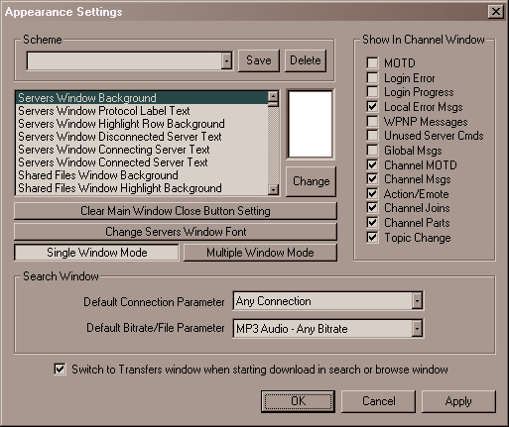
Task: Switch to Multiple Window Mode
Action: coord(260,253)
